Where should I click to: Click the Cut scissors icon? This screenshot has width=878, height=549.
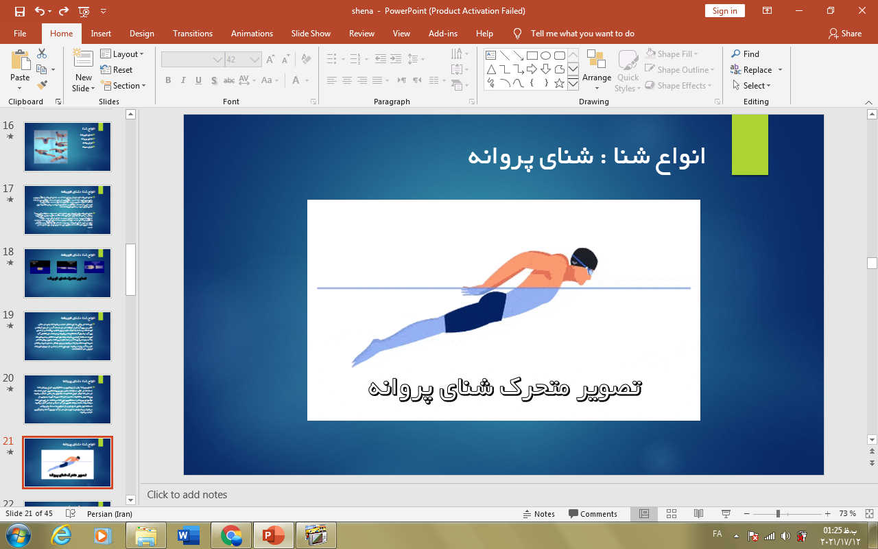point(42,54)
